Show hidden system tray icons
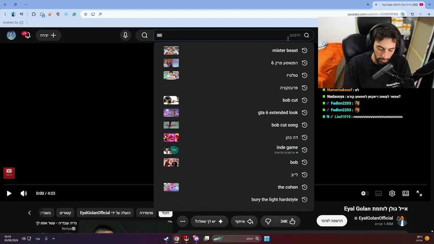The height and width of the screenshot is (244, 434). 53,239
